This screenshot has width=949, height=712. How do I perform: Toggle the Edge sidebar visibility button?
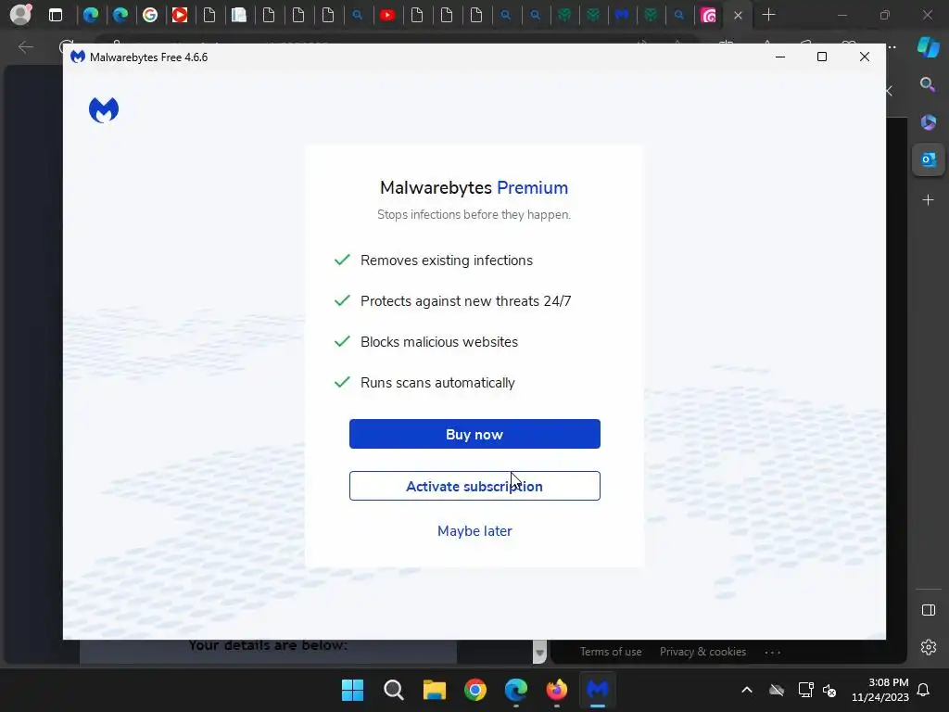pos(929,610)
